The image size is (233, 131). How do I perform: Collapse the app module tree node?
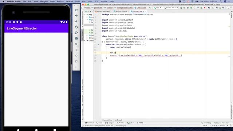pos(85,15)
